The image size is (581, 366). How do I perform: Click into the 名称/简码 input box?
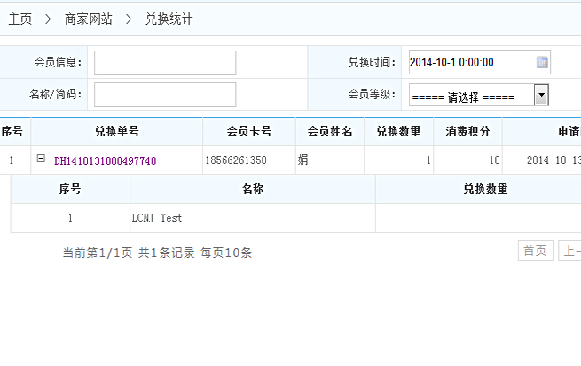click(x=165, y=95)
